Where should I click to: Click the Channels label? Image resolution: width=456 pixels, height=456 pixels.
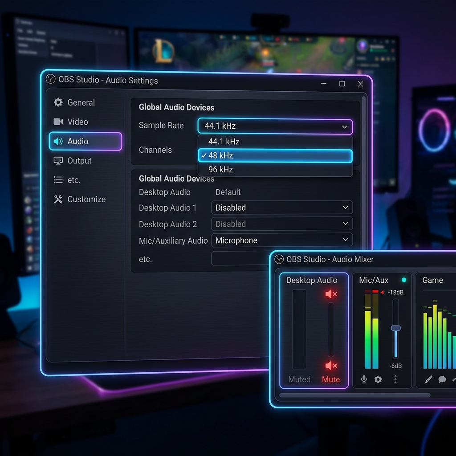click(155, 150)
